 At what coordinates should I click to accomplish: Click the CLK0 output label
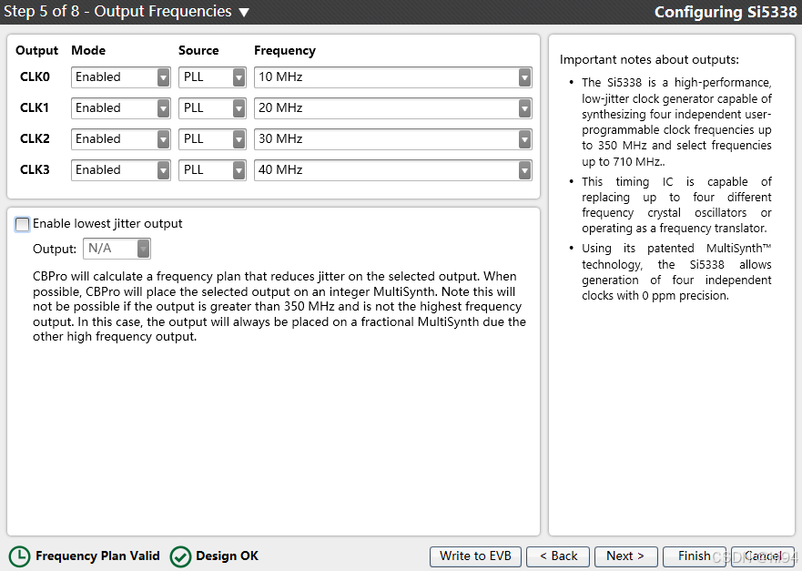point(35,76)
